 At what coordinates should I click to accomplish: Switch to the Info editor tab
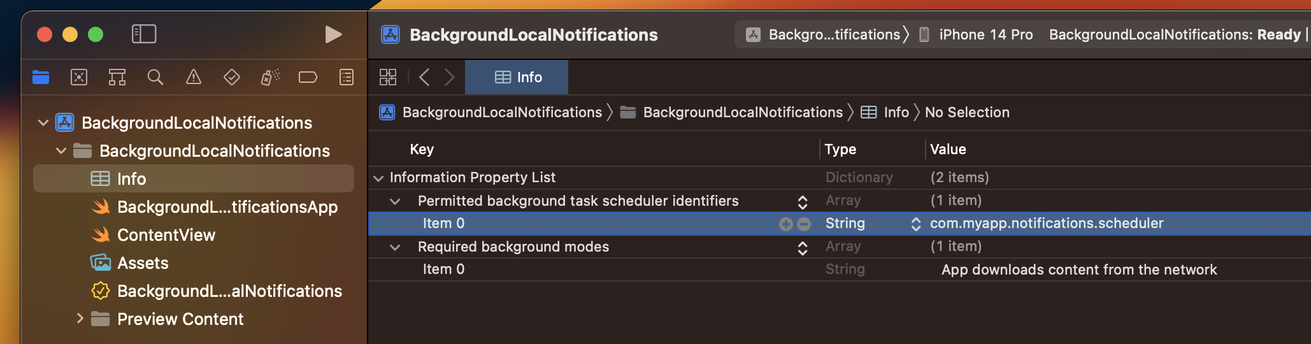pos(517,77)
